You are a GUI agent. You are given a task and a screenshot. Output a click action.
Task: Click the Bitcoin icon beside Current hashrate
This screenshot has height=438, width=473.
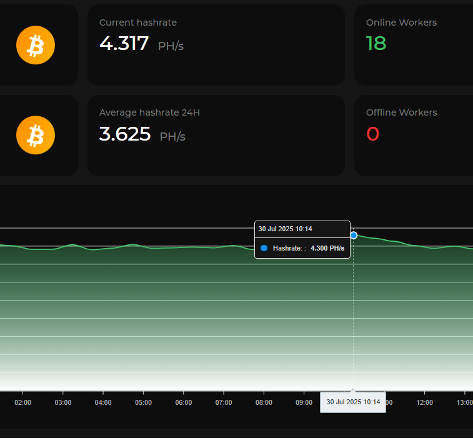coord(36,45)
